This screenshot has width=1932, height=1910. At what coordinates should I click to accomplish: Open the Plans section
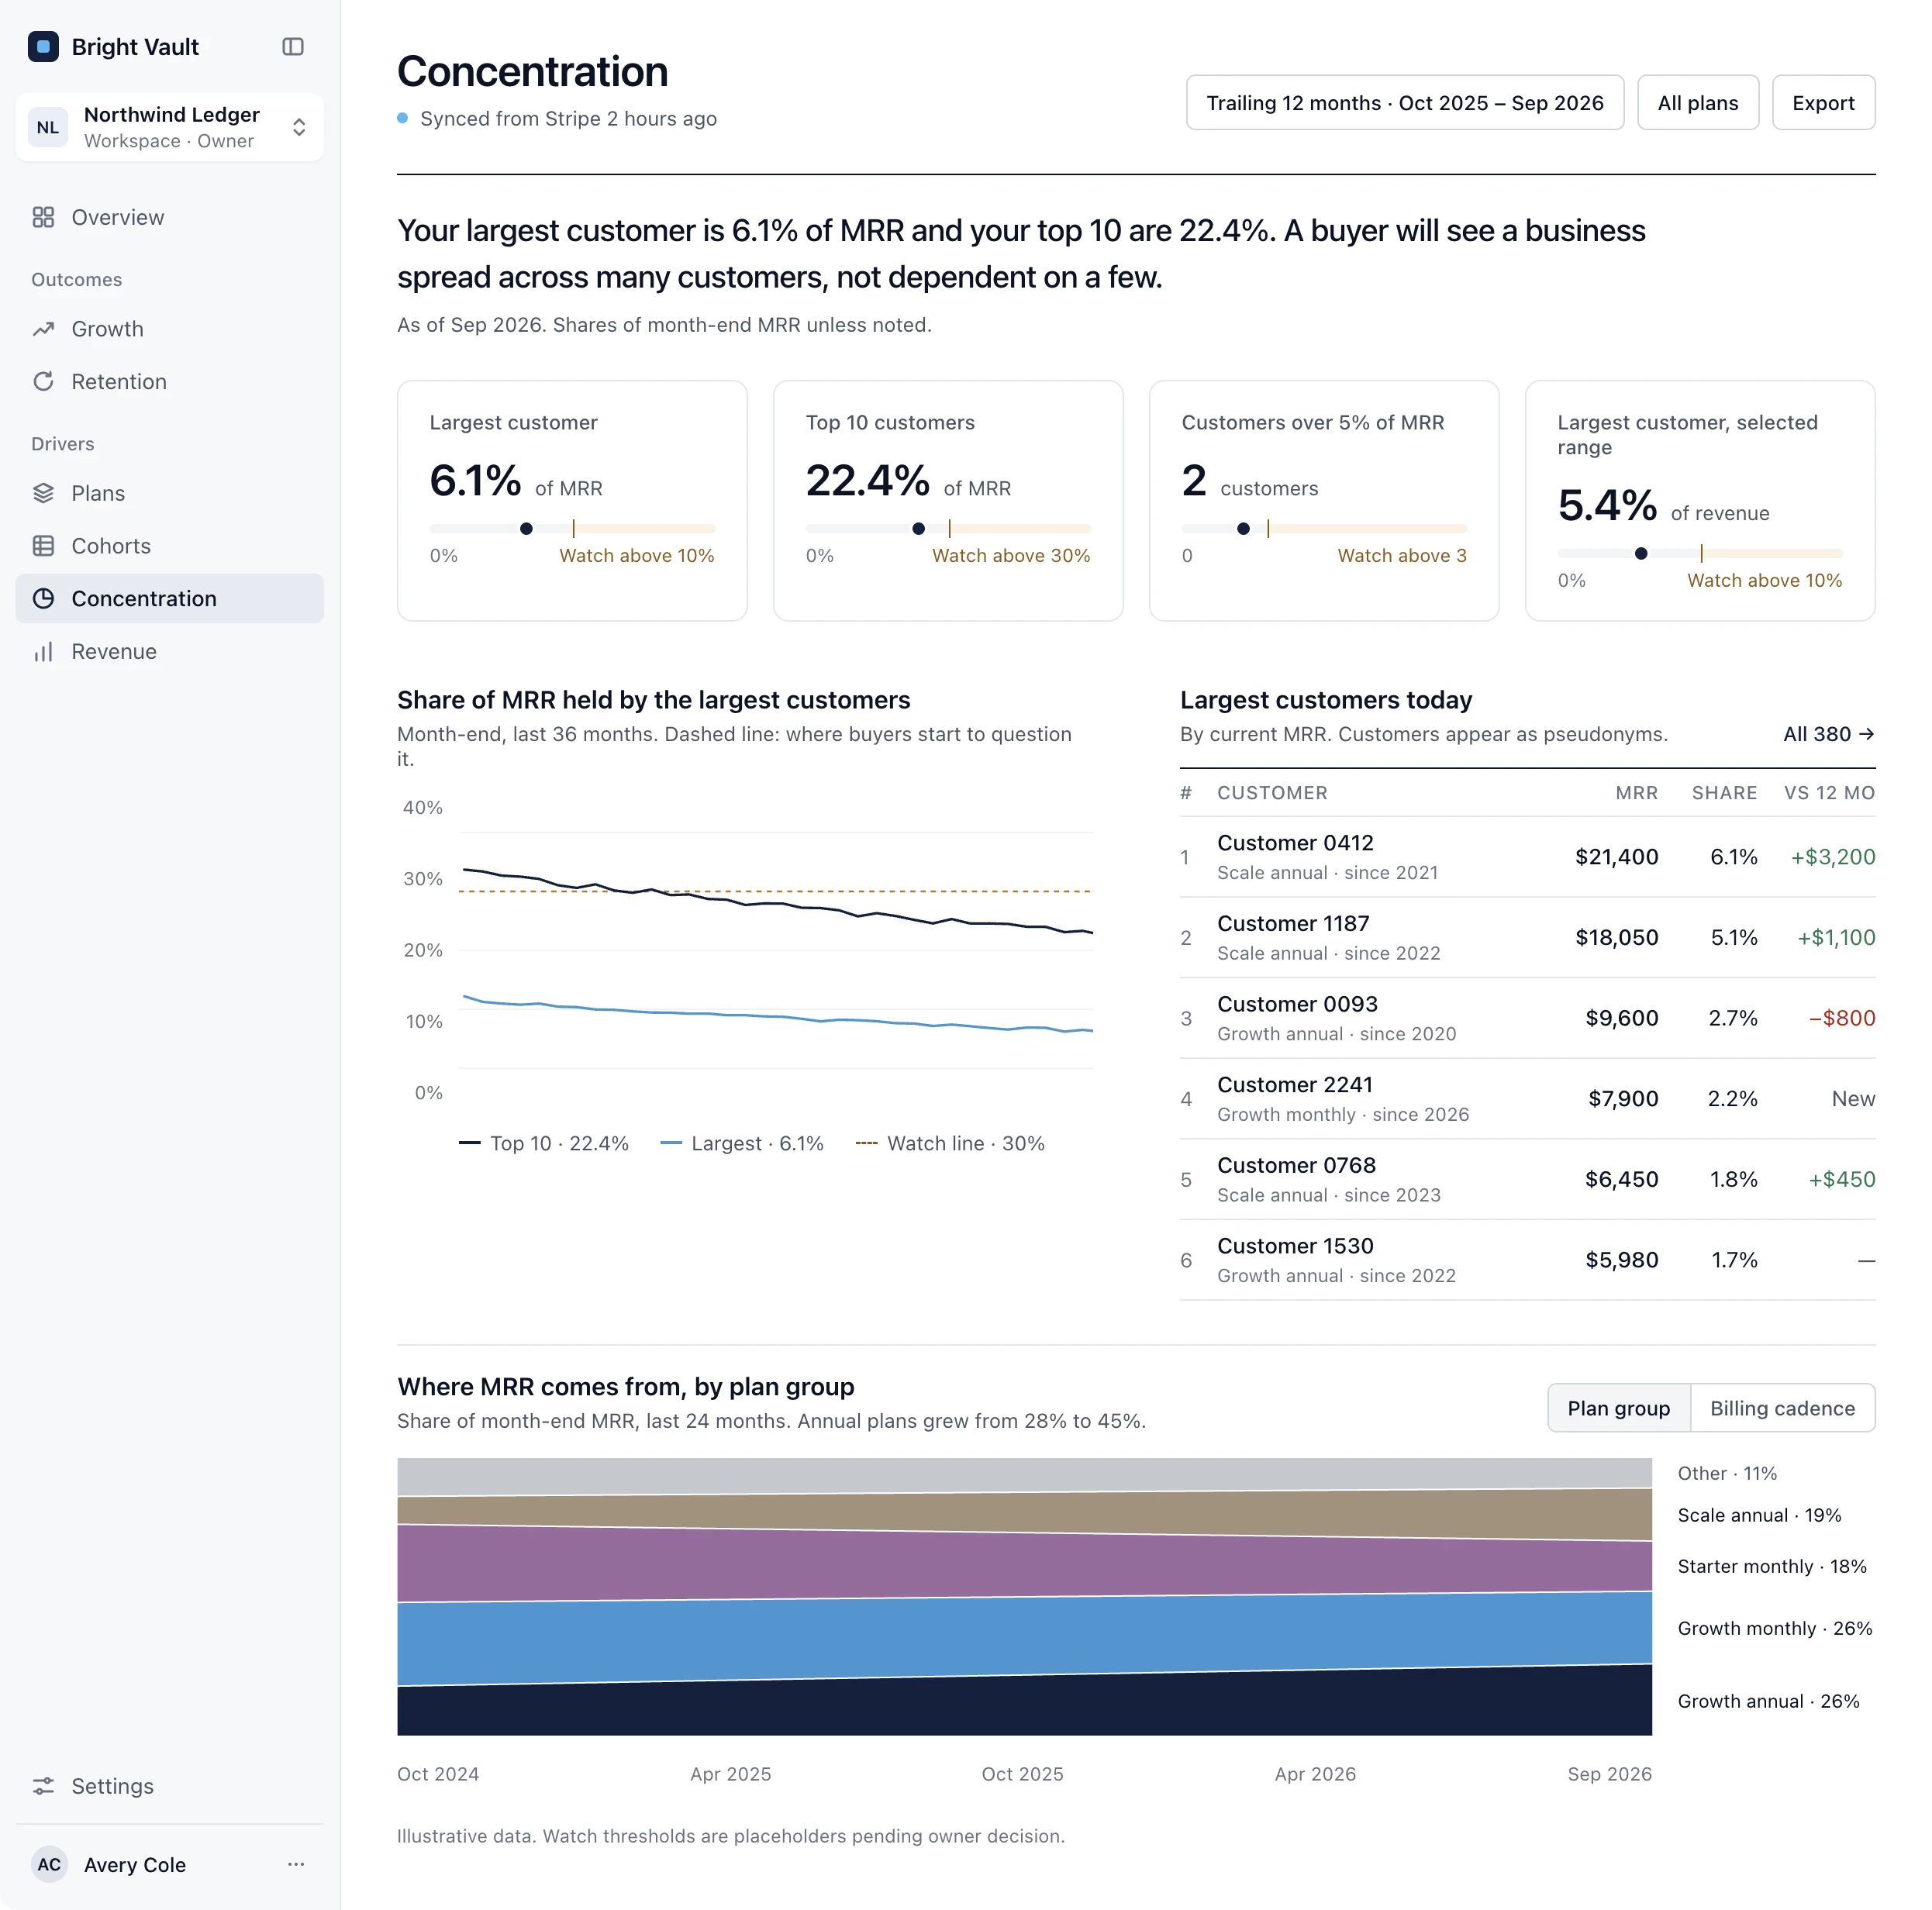click(170, 493)
